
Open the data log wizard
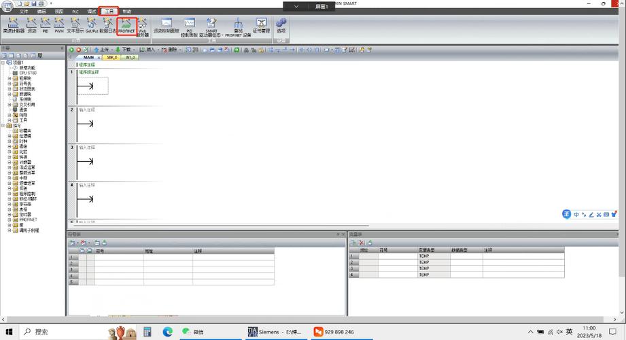pyautogui.click(x=108, y=25)
